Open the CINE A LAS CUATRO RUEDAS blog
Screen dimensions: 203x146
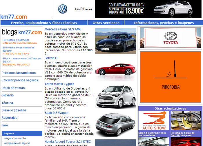[20, 43]
